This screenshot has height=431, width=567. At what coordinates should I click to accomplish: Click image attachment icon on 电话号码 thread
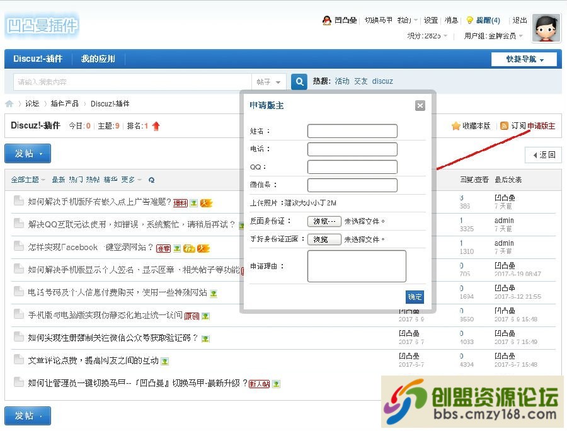[x=214, y=294]
